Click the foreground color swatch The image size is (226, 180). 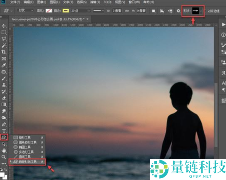(x=2, y=175)
